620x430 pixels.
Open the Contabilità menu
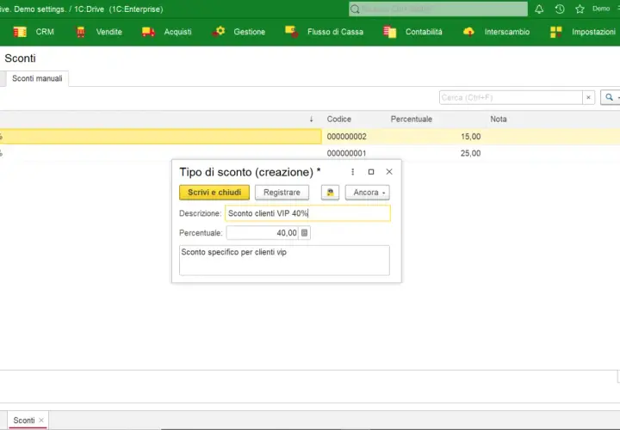coord(424,32)
